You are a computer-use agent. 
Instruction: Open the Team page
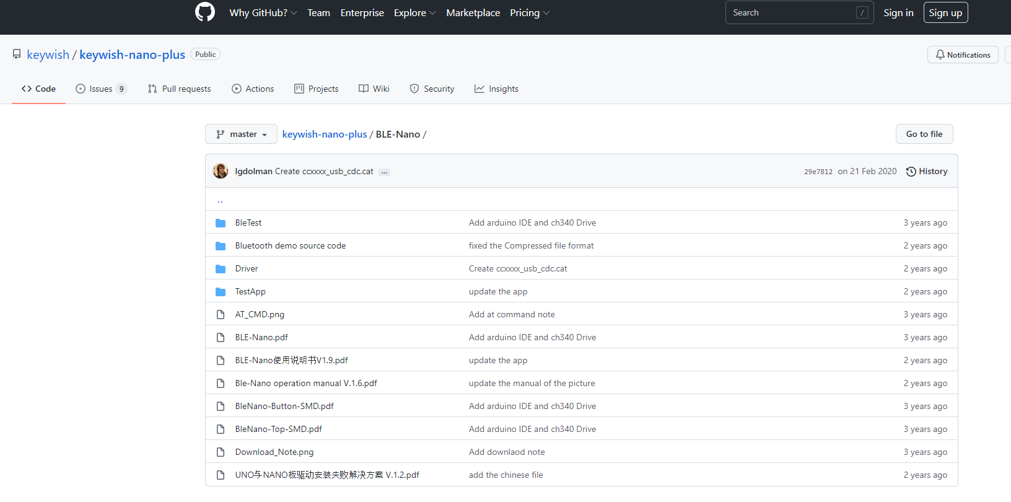318,12
